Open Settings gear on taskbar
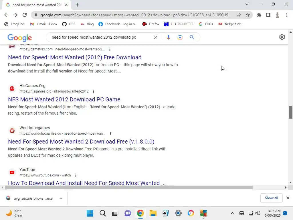 (x=178, y=213)
